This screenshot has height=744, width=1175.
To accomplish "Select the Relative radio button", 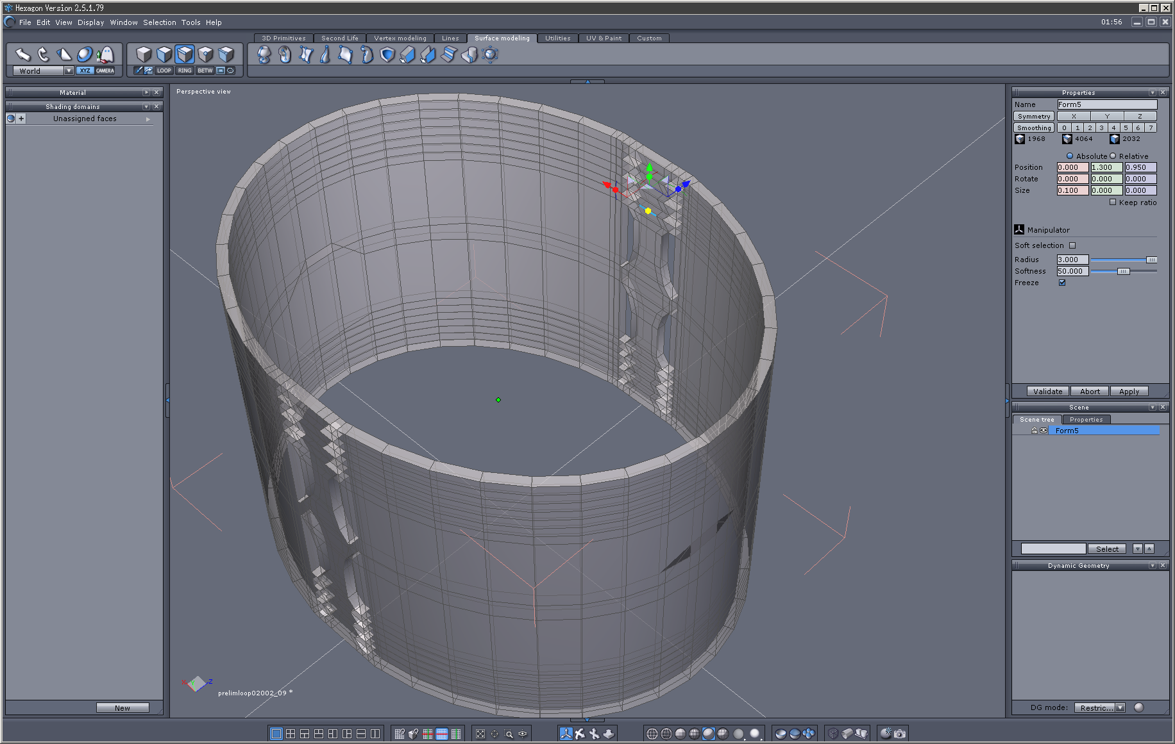I will point(1113,156).
